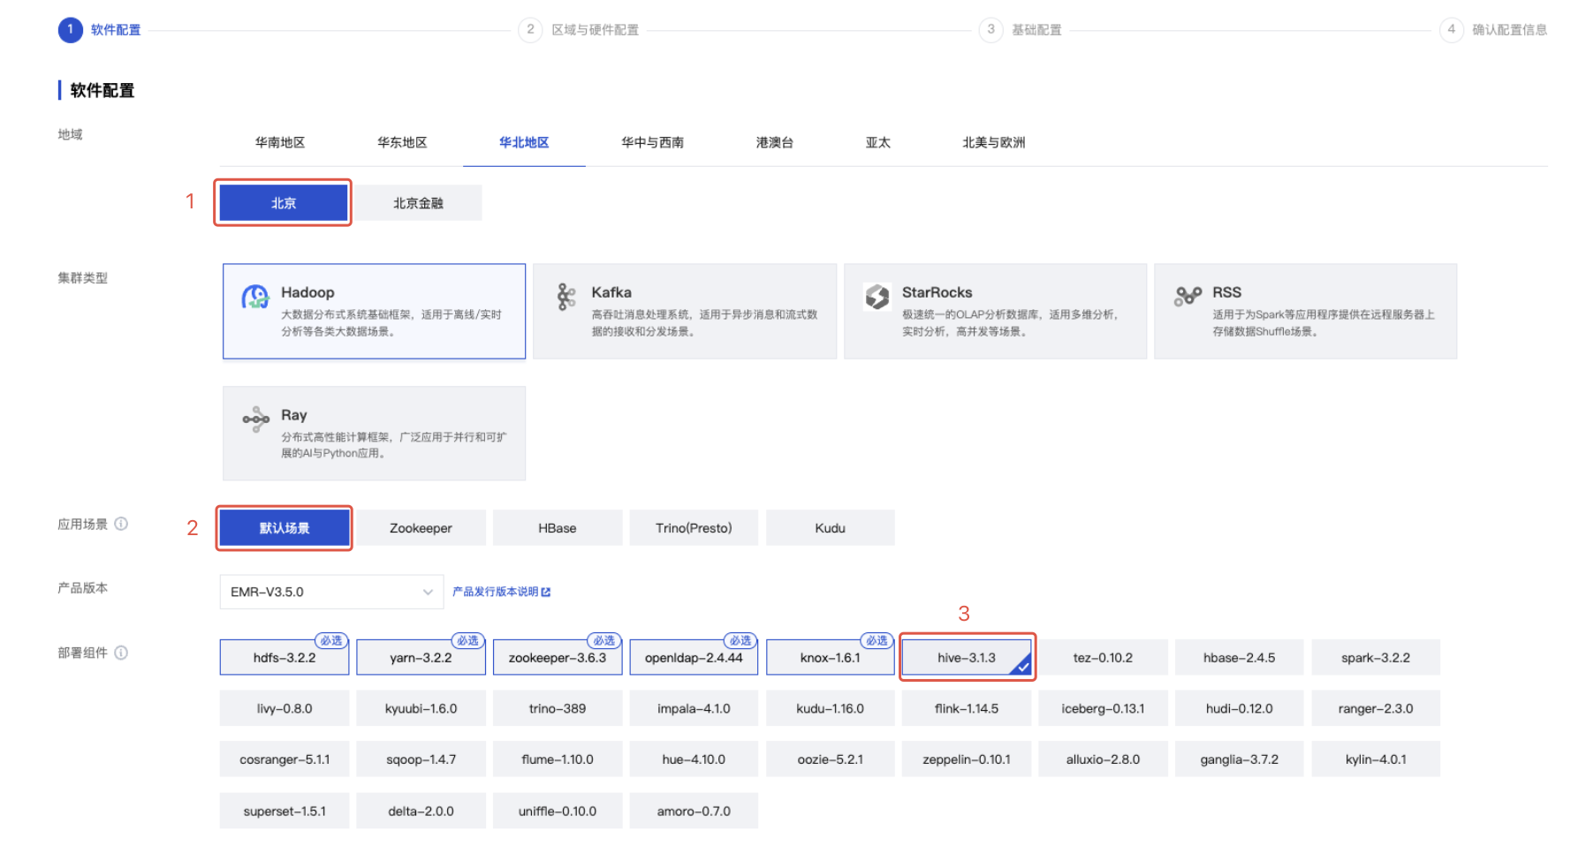Image resolution: width=1571 pixels, height=846 pixels.
Task: Click step 2 circle 区域与硬件配置
Action: point(529,30)
